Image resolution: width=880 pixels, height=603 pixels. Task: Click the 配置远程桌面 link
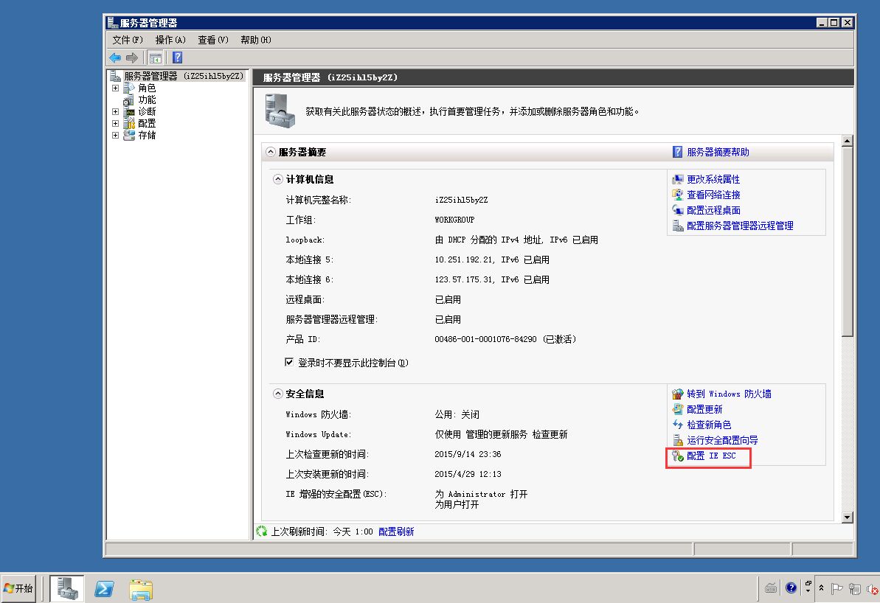coord(713,210)
